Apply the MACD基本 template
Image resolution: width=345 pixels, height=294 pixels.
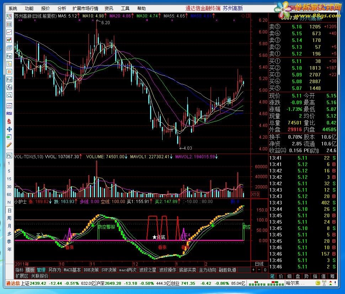tap(72, 270)
